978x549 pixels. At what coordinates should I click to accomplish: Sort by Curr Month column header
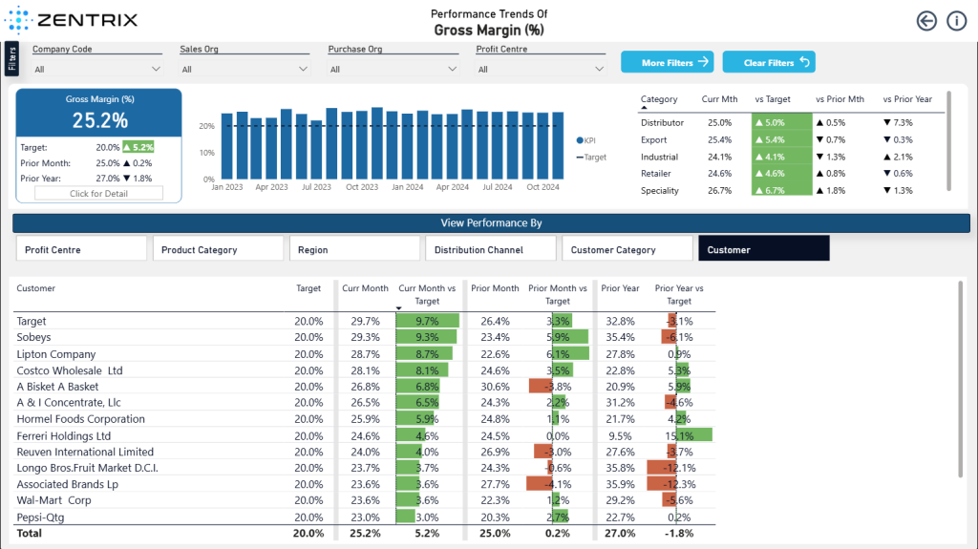point(365,288)
